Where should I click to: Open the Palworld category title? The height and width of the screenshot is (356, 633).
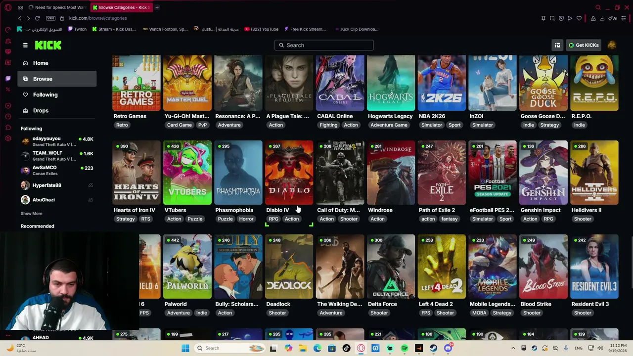pos(176,304)
